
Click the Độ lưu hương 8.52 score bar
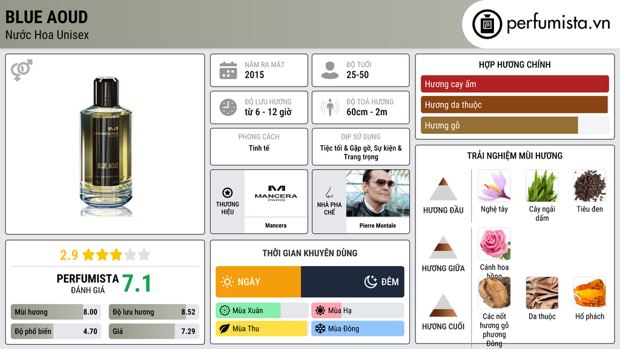154,312
